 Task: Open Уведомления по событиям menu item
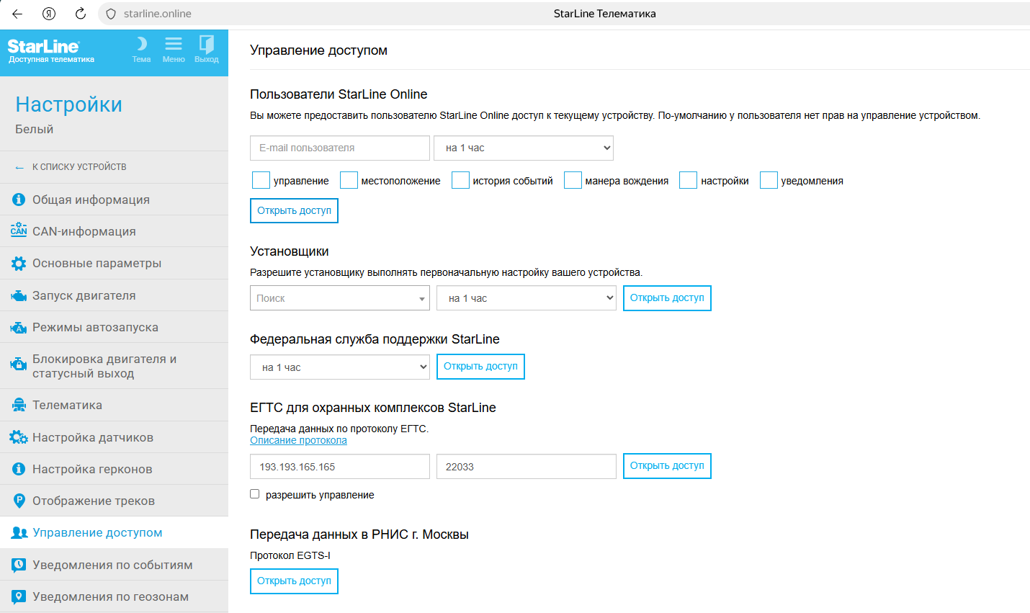(112, 565)
